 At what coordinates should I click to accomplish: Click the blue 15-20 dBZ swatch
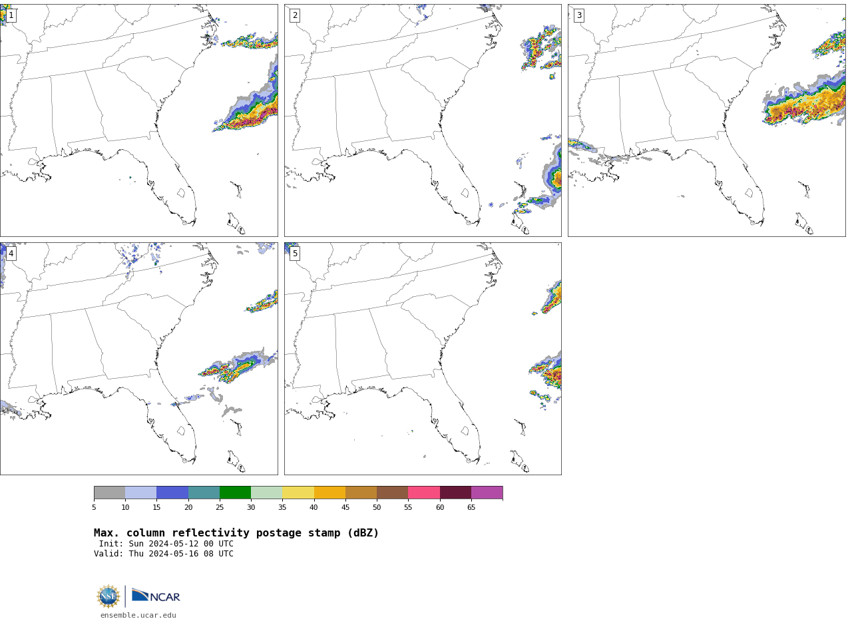tap(172, 493)
